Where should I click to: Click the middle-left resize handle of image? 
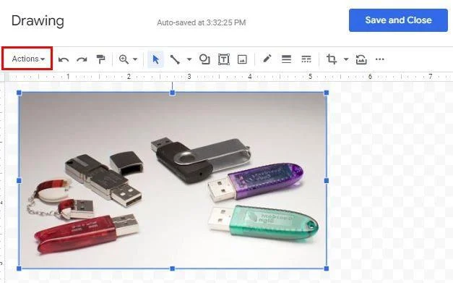pyautogui.click(x=19, y=180)
